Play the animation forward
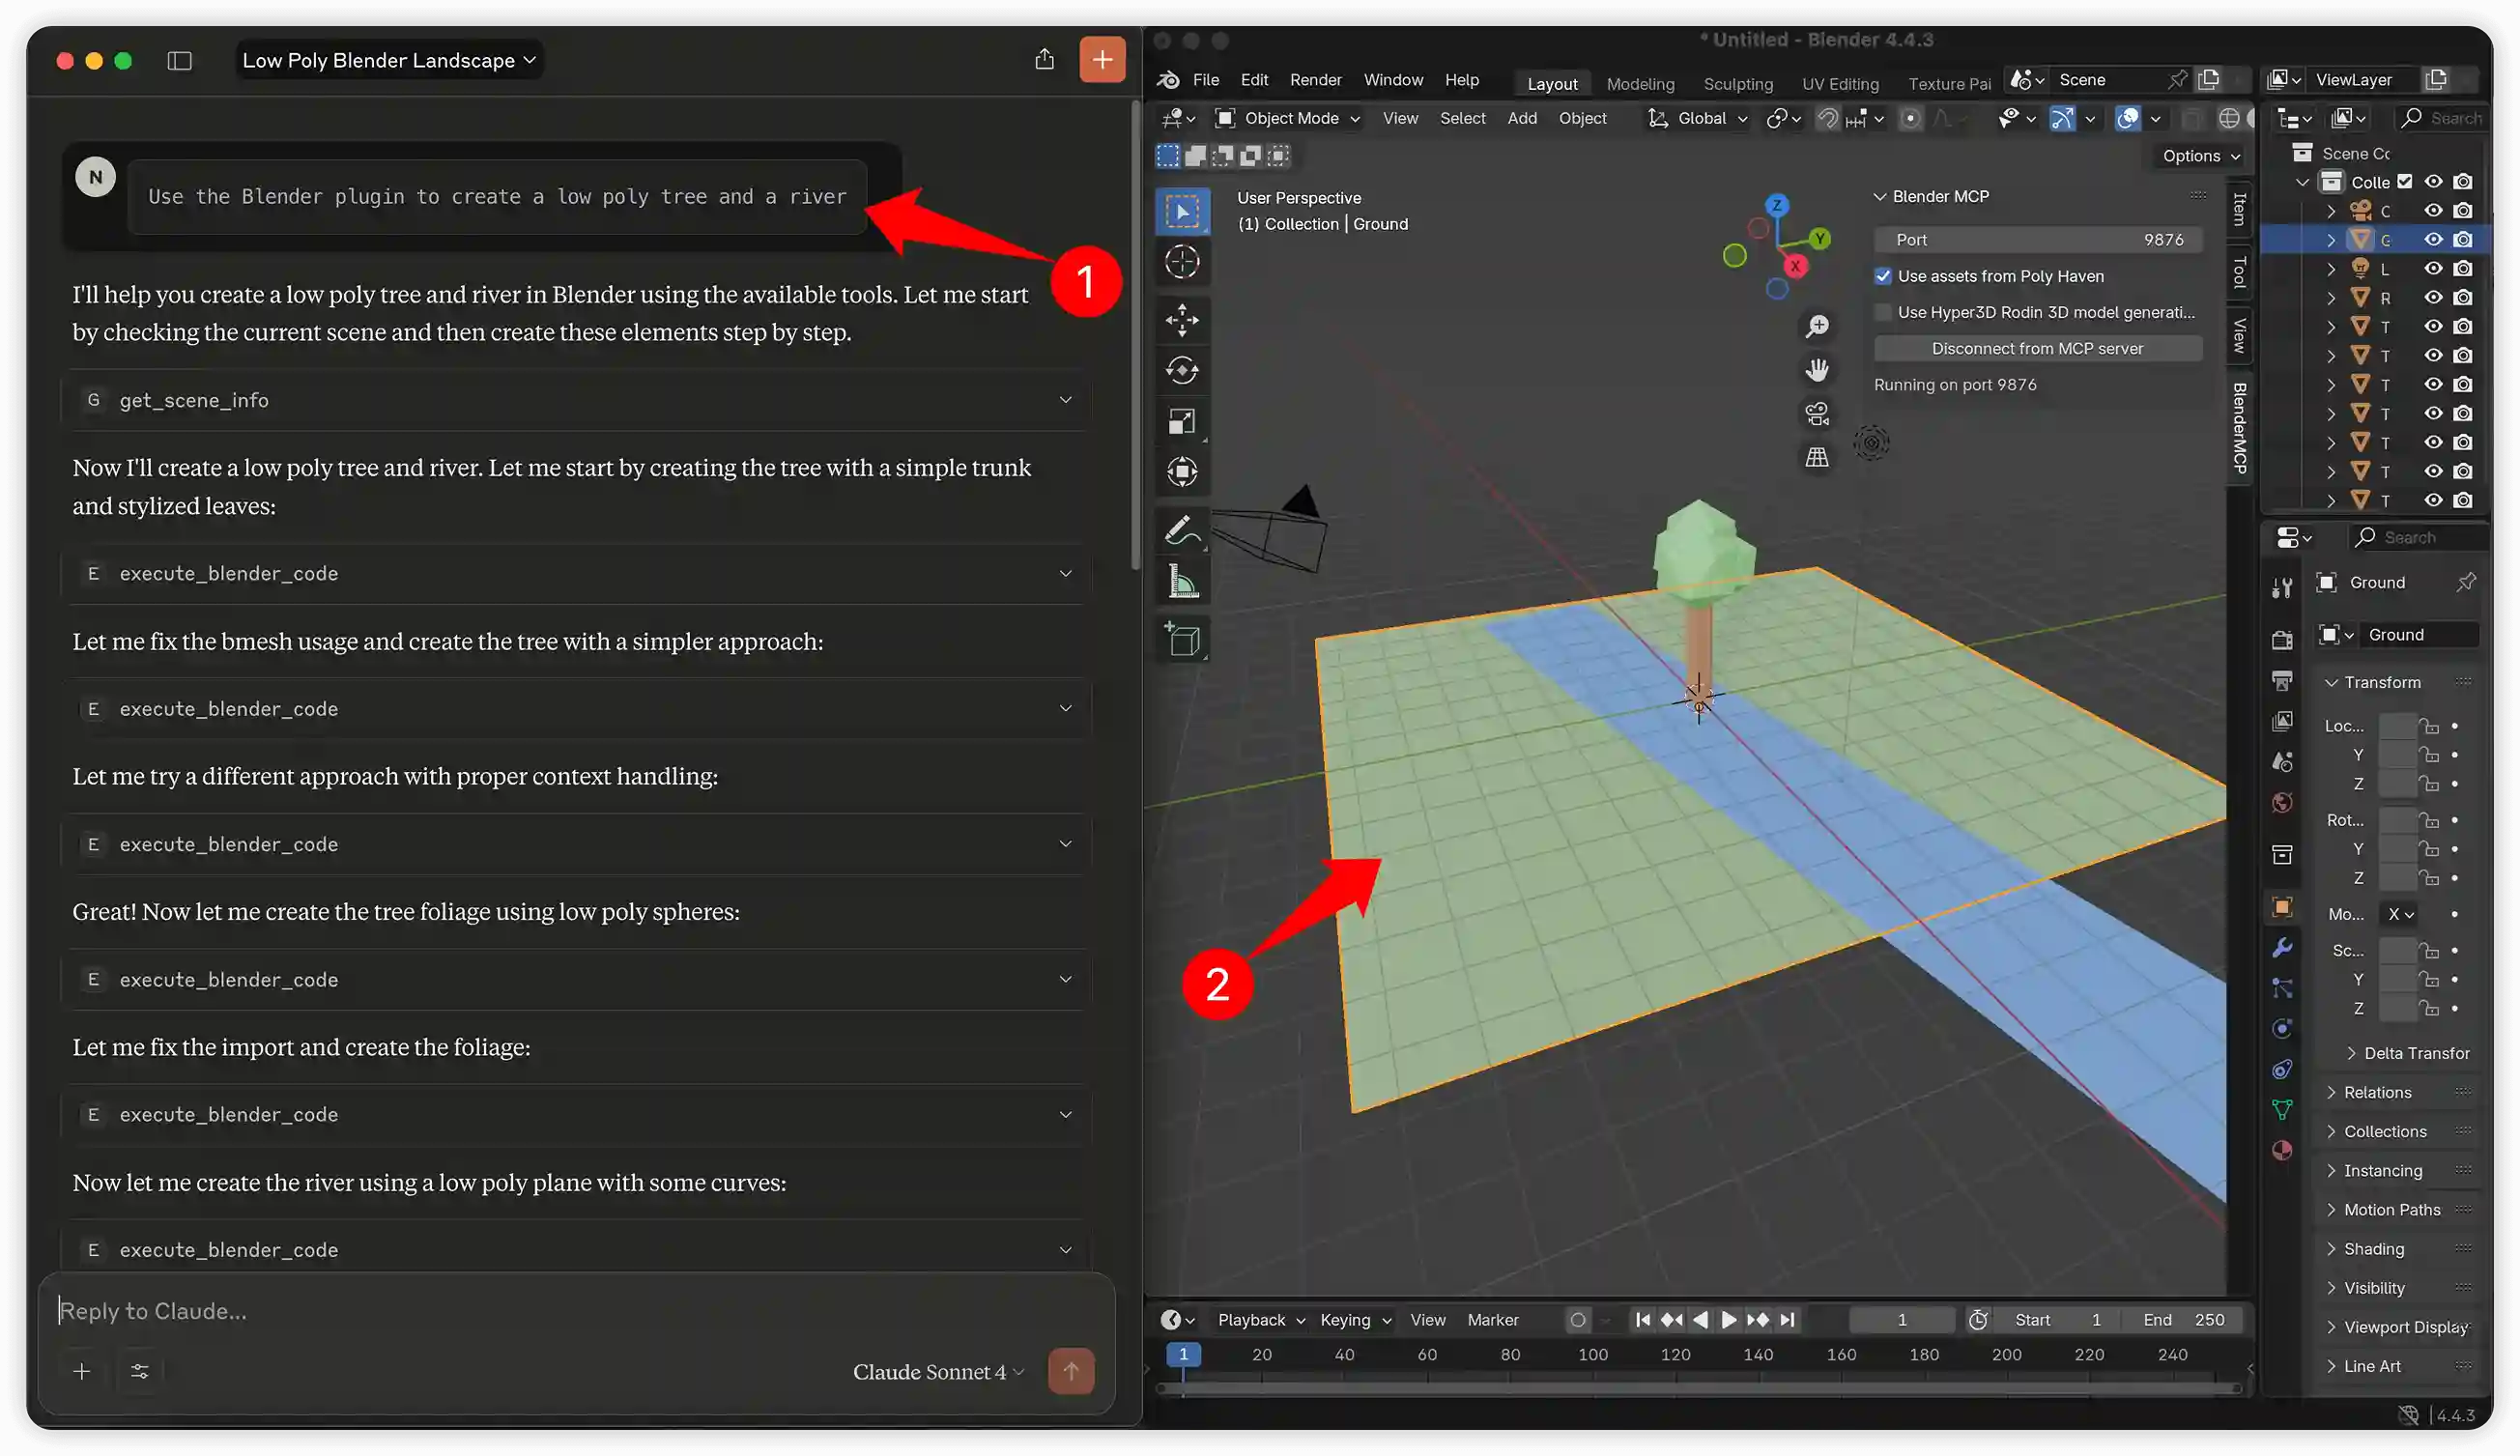Viewport: 2520px width, 1456px height. click(x=1729, y=1320)
